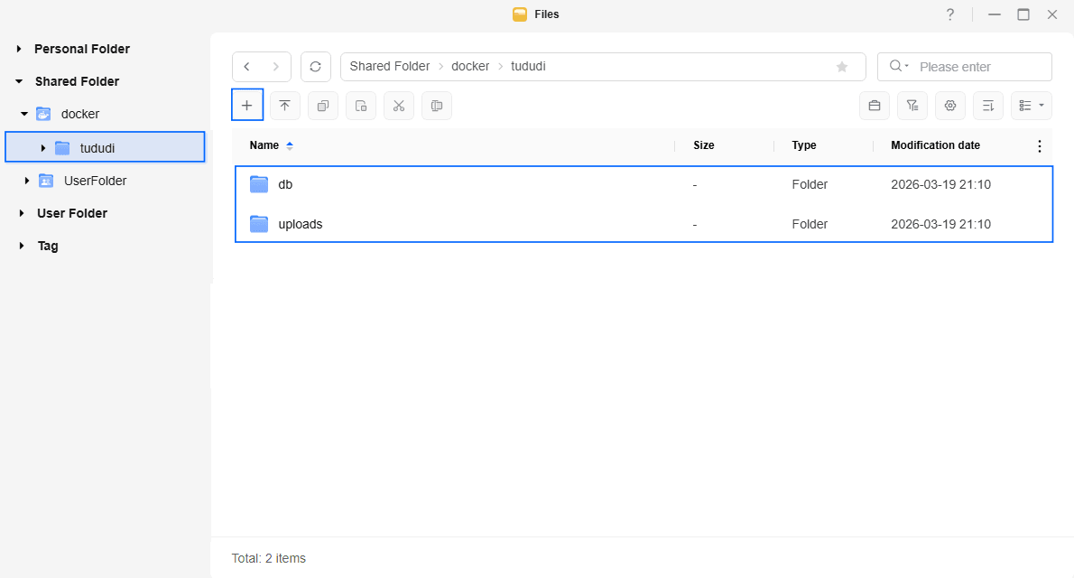1074x578 pixels.
Task: Open the settings gear icon in the toolbar
Action: tap(950, 106)
